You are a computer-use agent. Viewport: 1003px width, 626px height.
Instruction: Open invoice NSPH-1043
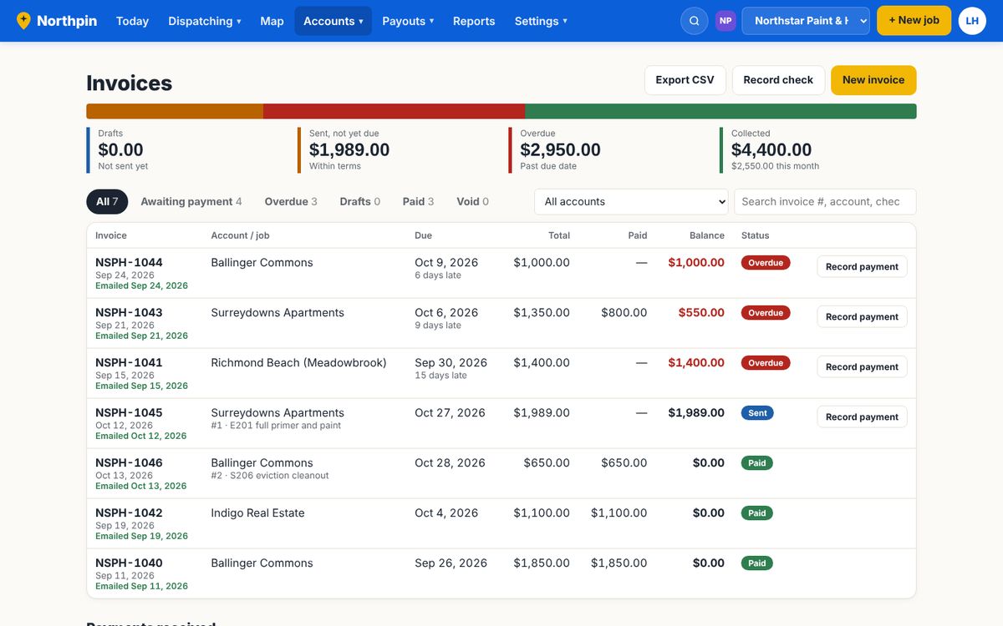(x=129, y=312)
